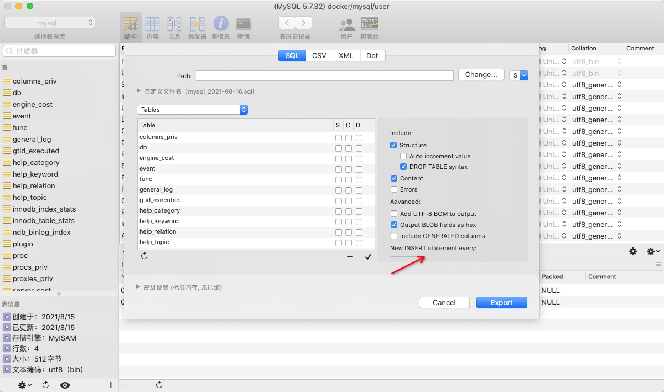This screenshot has height=392, width=664.
Task: Select the XML export tab
Action: click(x=346, y=55)
